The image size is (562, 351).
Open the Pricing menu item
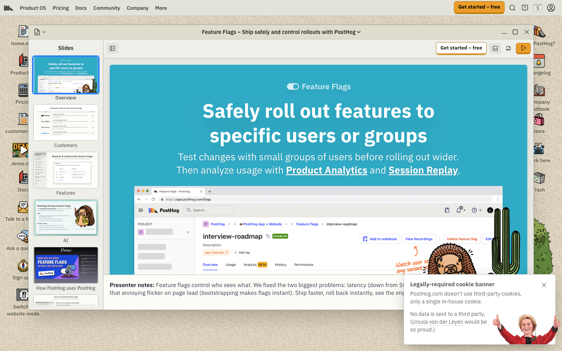[60, 8]
